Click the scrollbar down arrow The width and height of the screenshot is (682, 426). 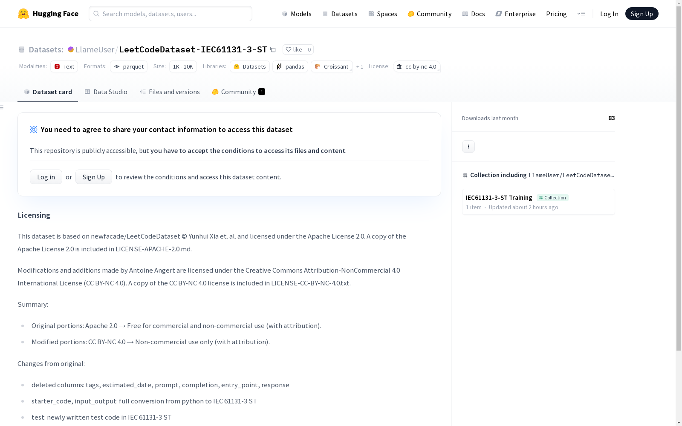pyautogui.click(x=679, y=423)
